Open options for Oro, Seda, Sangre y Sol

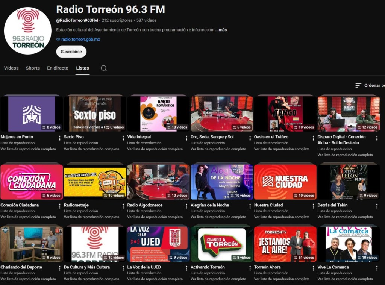(250, 138)
